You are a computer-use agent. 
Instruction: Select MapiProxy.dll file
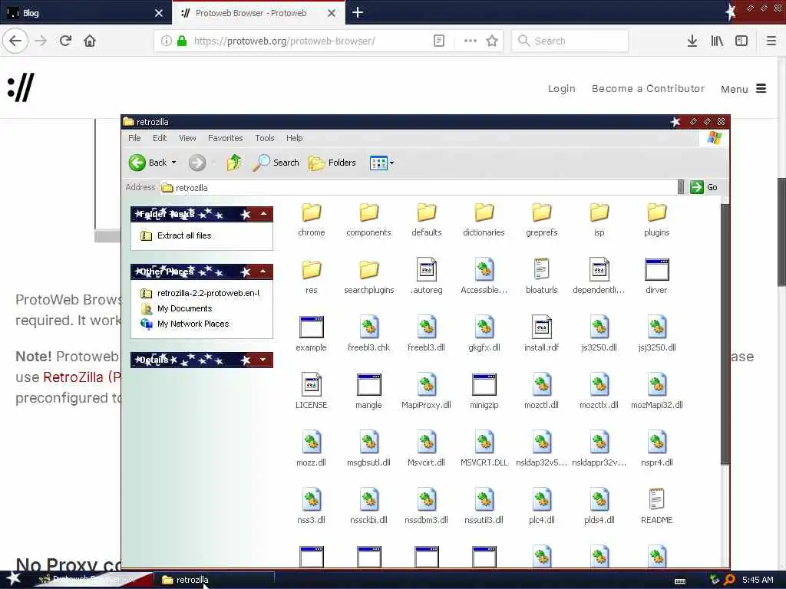(x=427, y=390)
